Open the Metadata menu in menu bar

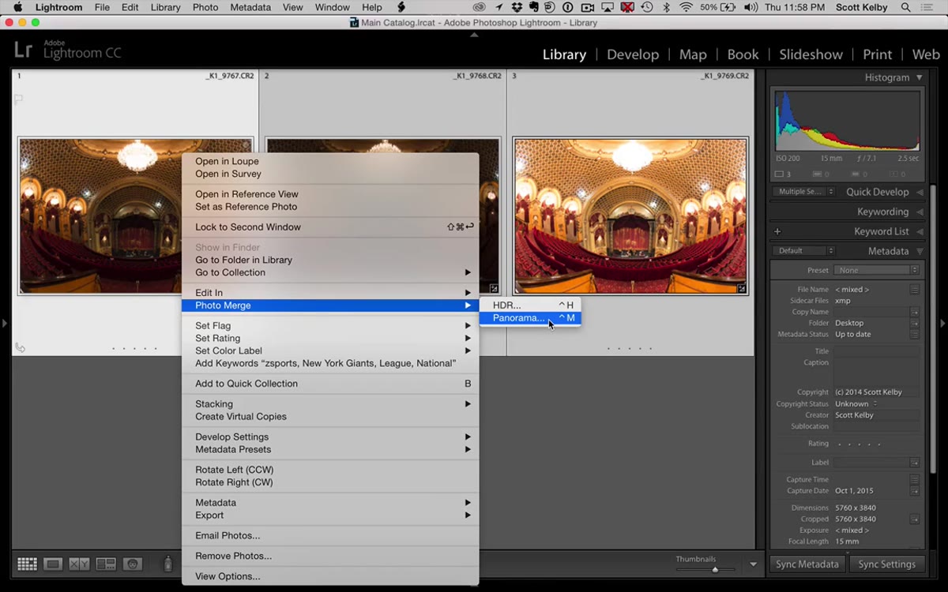click(x=250, y=7)
